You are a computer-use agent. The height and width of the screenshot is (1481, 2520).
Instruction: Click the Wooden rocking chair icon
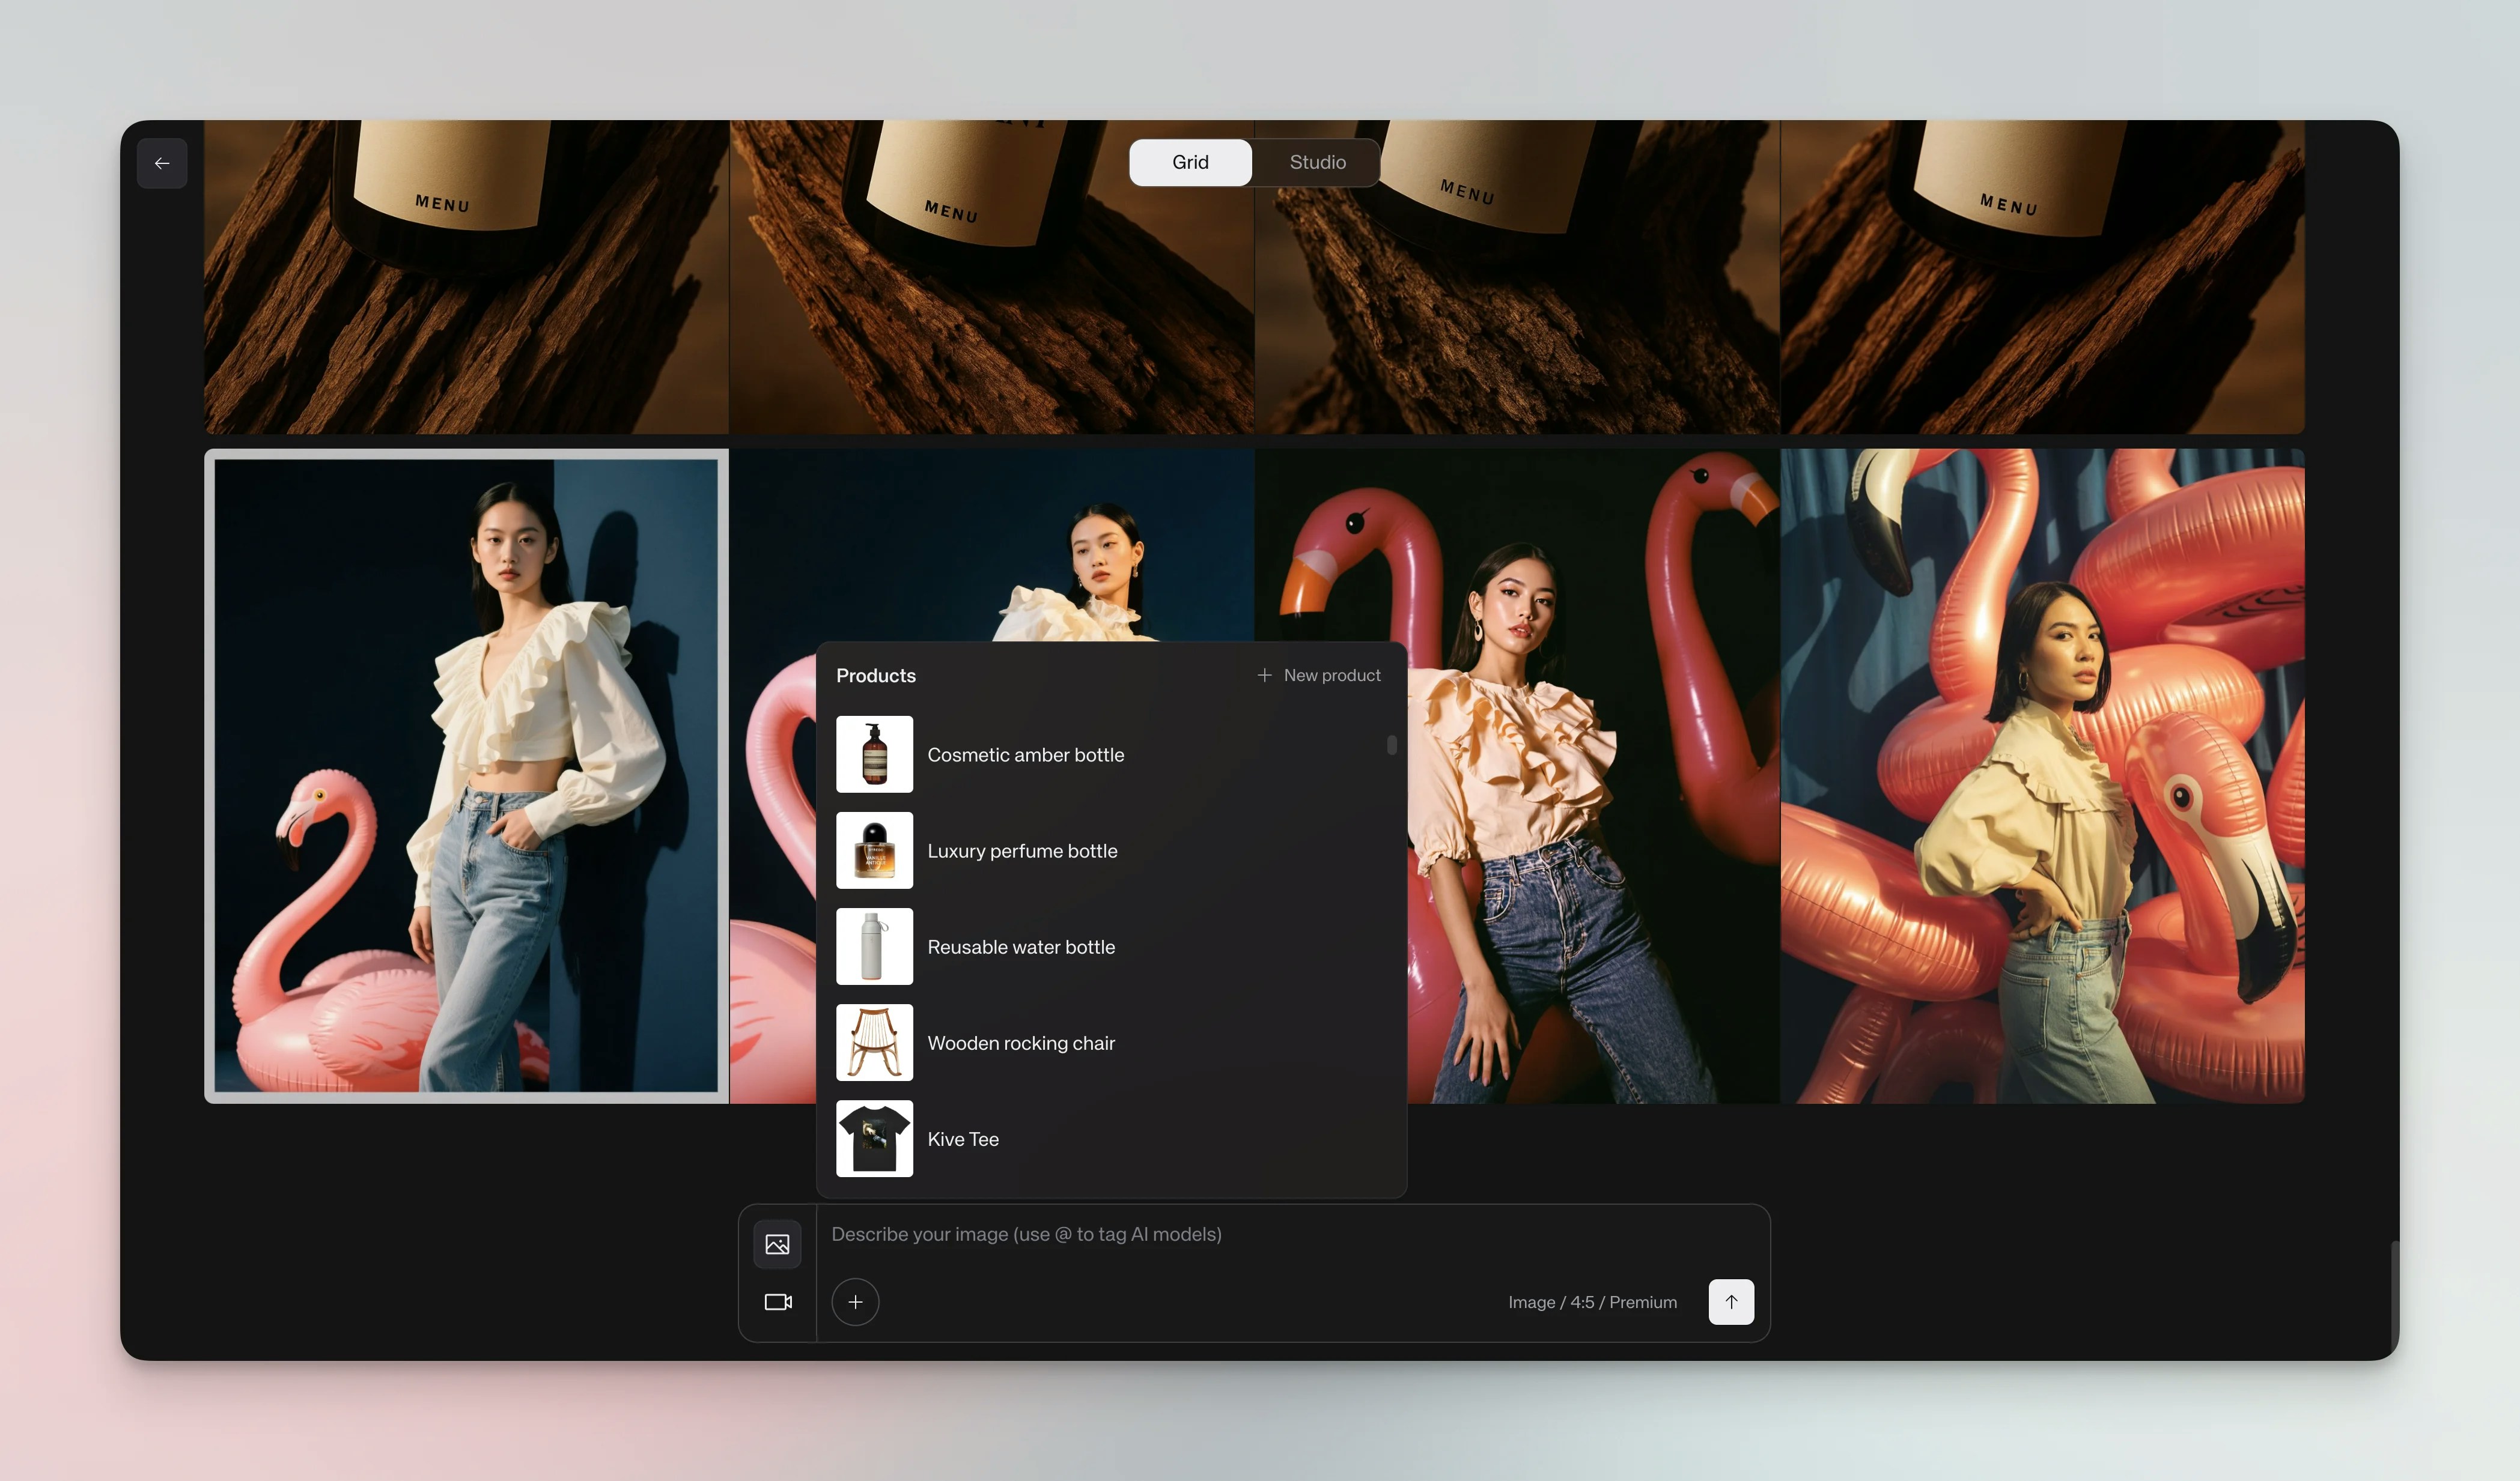tap(874, 1043)
